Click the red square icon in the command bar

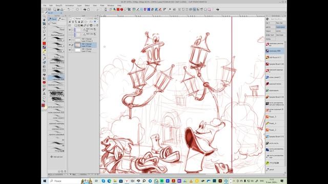[118, 9]
